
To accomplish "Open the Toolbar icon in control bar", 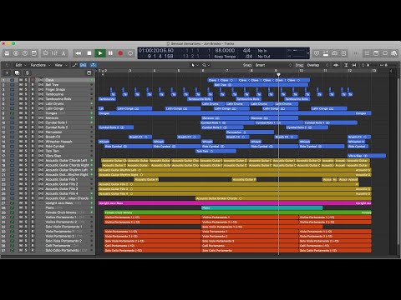I will click(34, 53).
